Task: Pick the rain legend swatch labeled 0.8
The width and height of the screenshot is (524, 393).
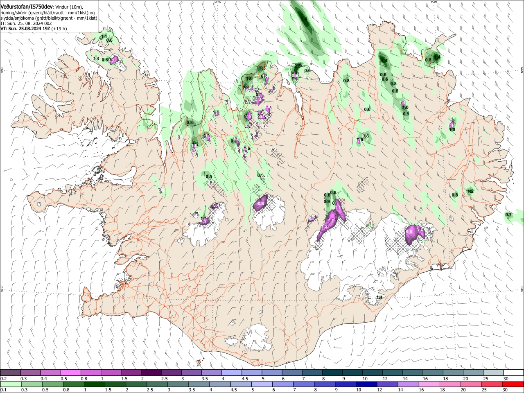Action: click(73, 384)
